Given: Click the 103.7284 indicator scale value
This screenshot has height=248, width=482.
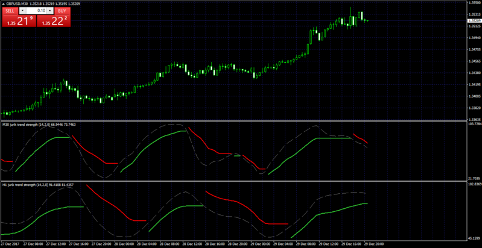Looking at the screenshot, I should [474, 124].
